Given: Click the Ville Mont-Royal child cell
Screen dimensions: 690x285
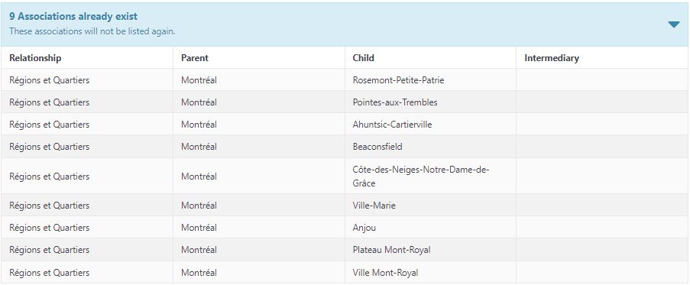Looking at the screenshot, I should coord(430,272).
